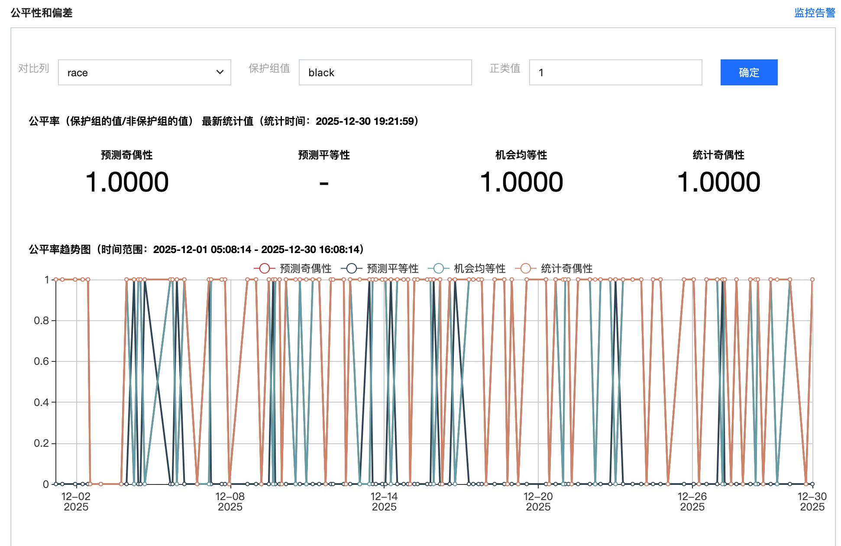Click the last data point at 12-30
The image size is (841, 546).
click(812, 279)
